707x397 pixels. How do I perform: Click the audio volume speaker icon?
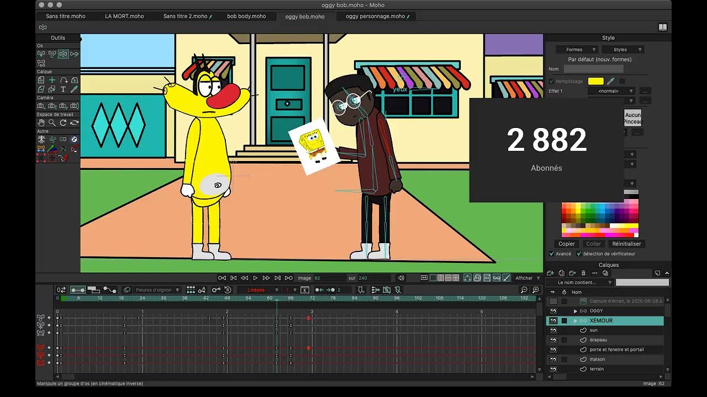click(402, 278)
